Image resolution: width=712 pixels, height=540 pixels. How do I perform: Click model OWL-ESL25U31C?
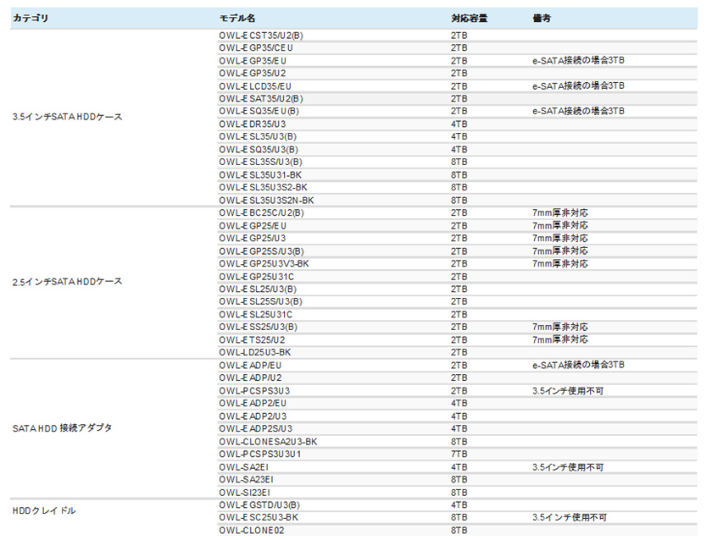pyautogui.click(x=256, y=315)
